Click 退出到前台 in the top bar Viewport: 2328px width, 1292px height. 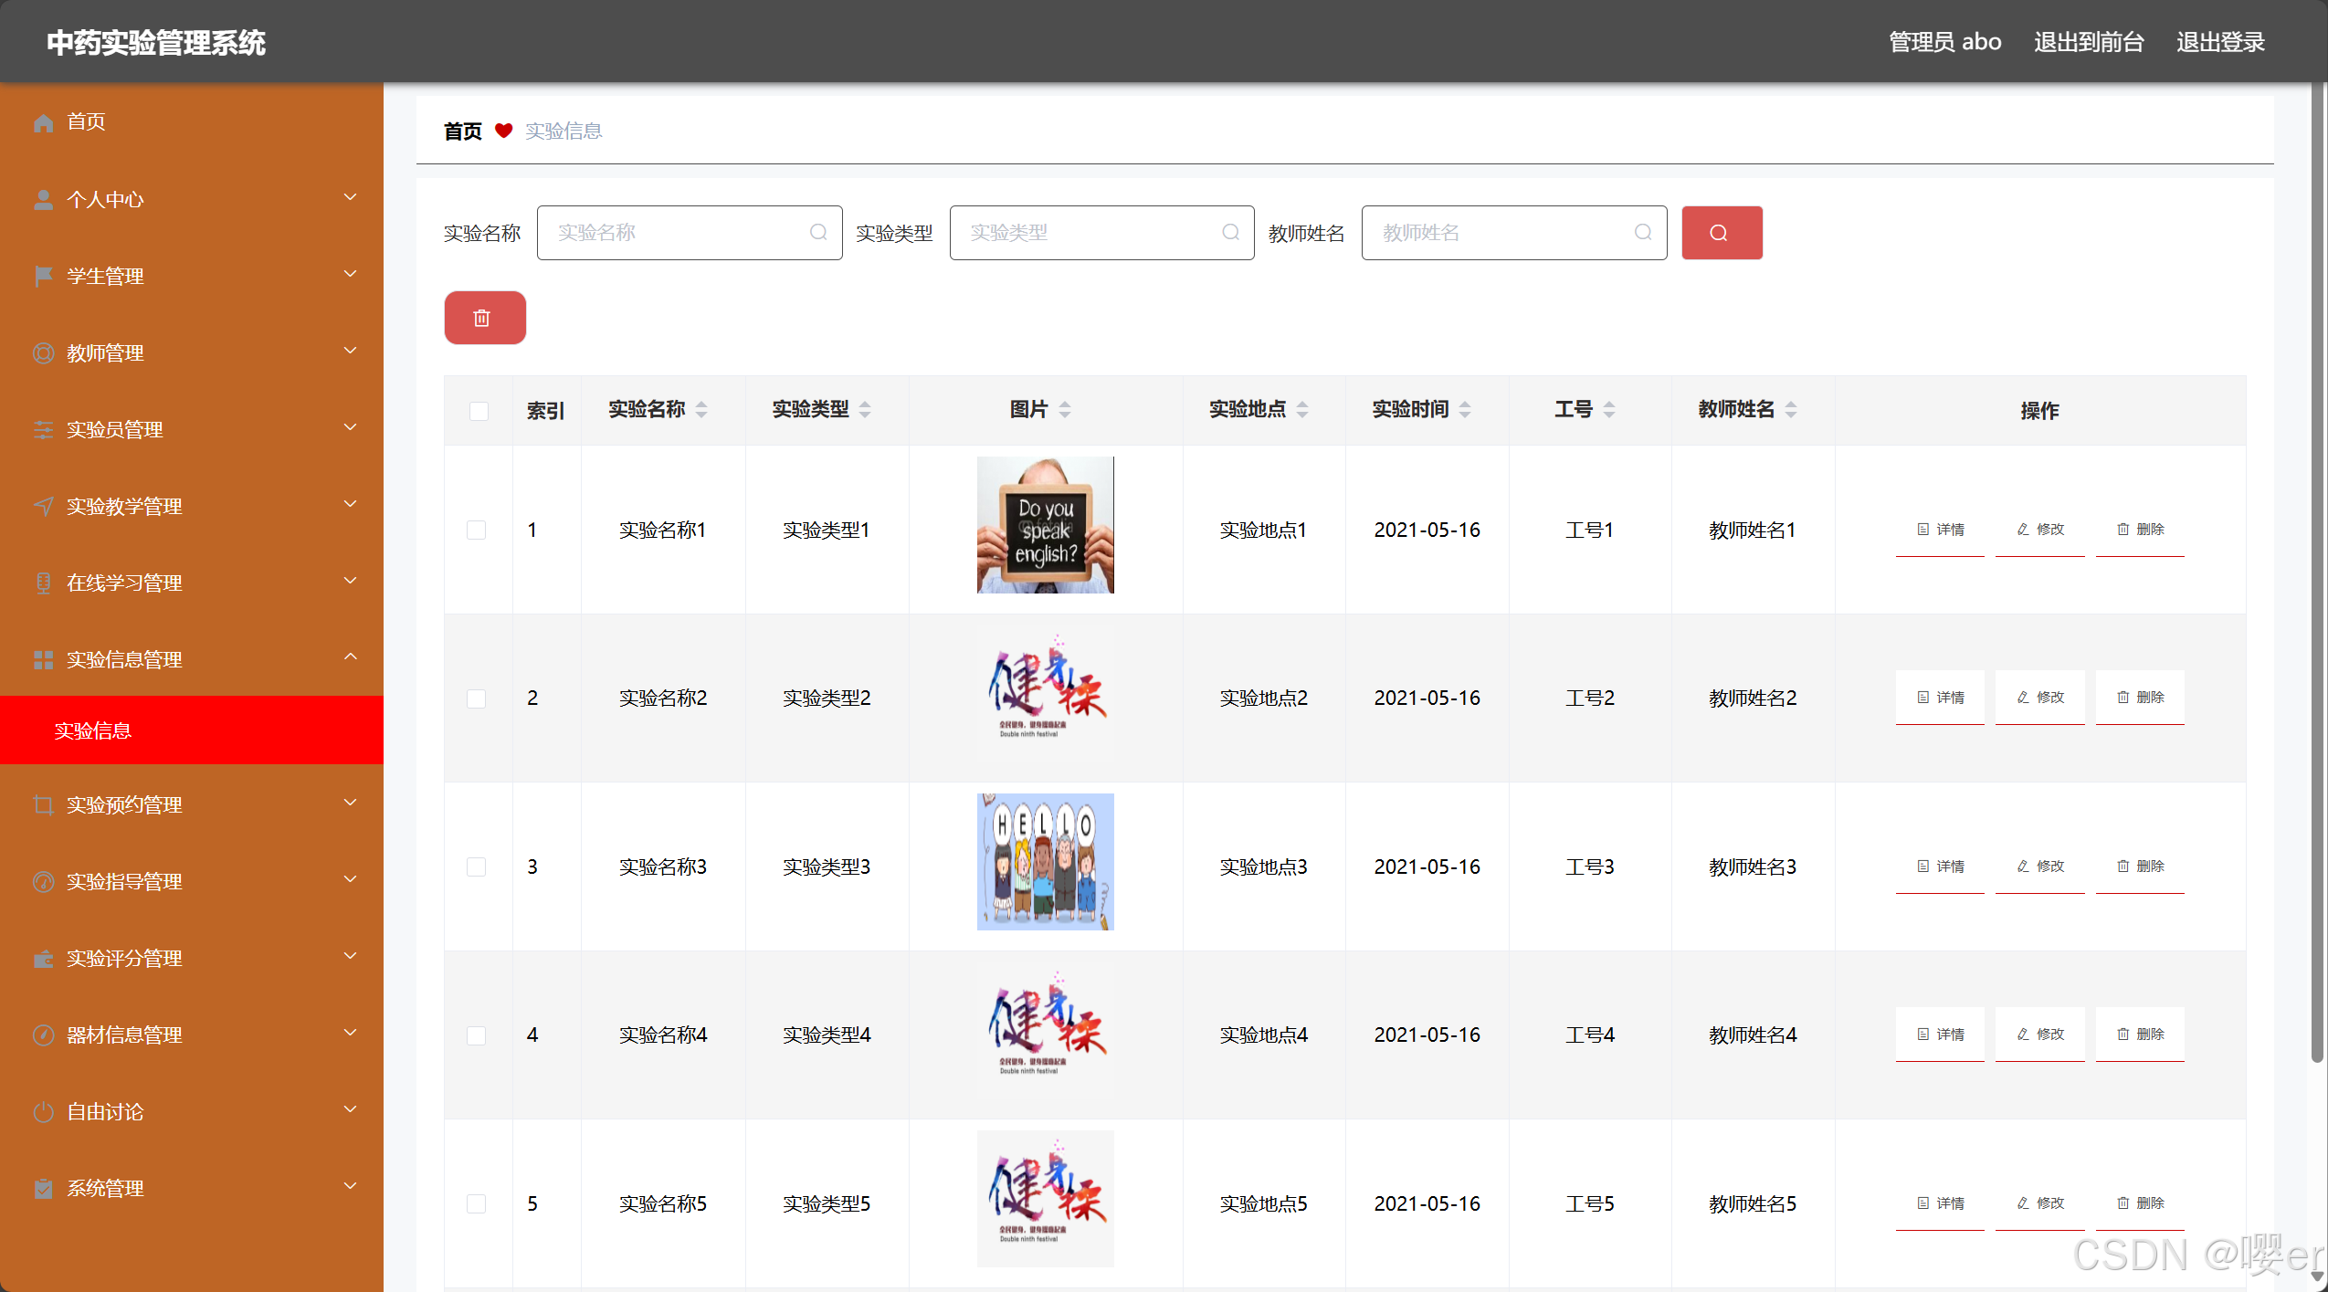(2089, 42)
